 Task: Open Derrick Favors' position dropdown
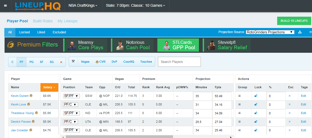[70, 122]
